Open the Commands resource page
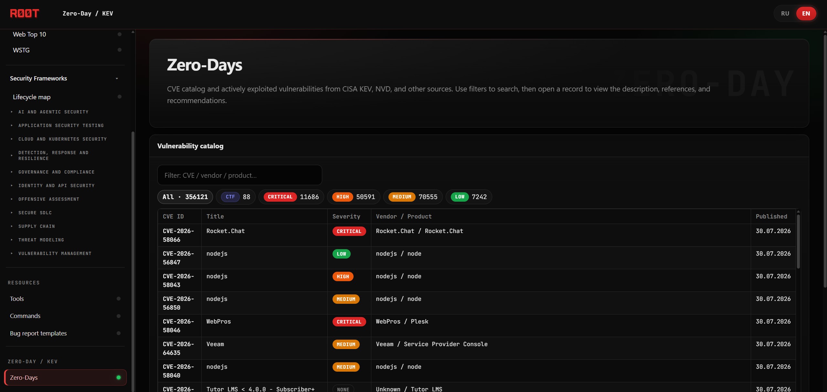This screenshot has width=827, height=392. click(x=25, y=316)
